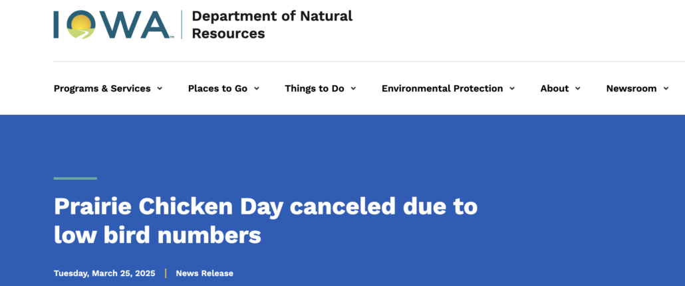
Task: Click the chevron icon beside Things to Do
Action: [x=353, y=88]
